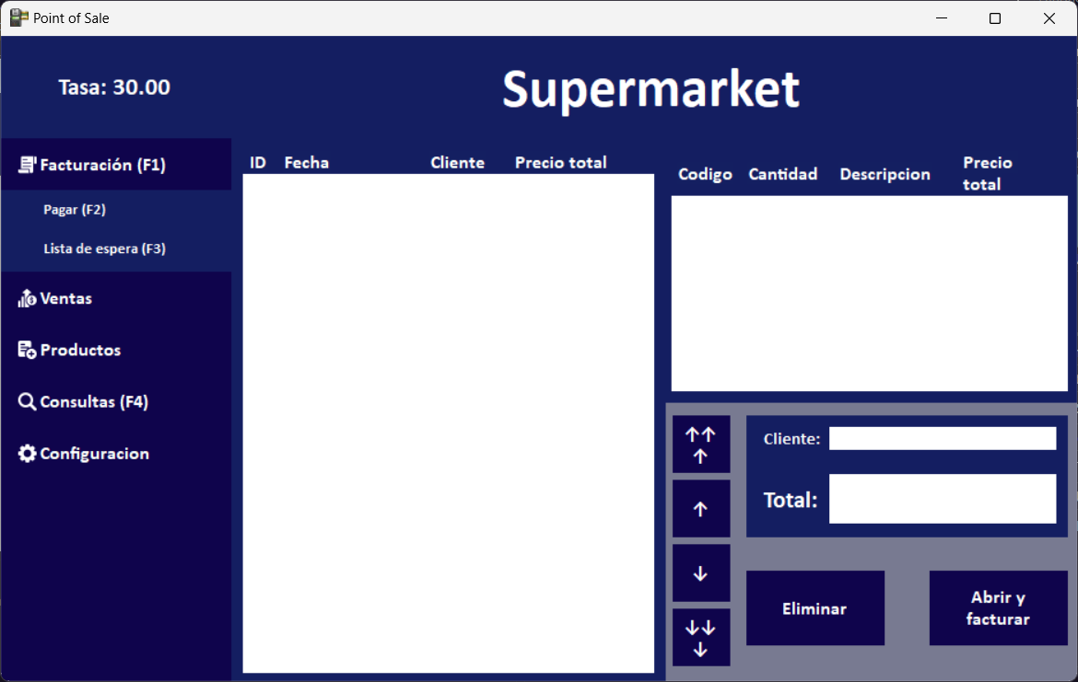Click the Consultas magnifying glass icon
The image size is (1078, 682).
pos(27,402)
